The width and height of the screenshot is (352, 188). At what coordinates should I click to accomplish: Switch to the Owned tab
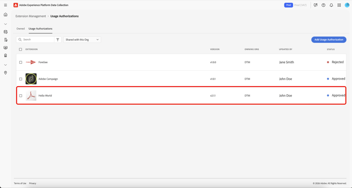[21, 29]
